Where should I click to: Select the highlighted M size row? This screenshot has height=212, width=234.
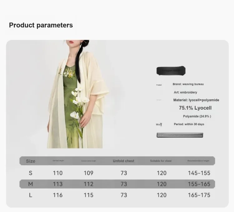coord(117,184)
